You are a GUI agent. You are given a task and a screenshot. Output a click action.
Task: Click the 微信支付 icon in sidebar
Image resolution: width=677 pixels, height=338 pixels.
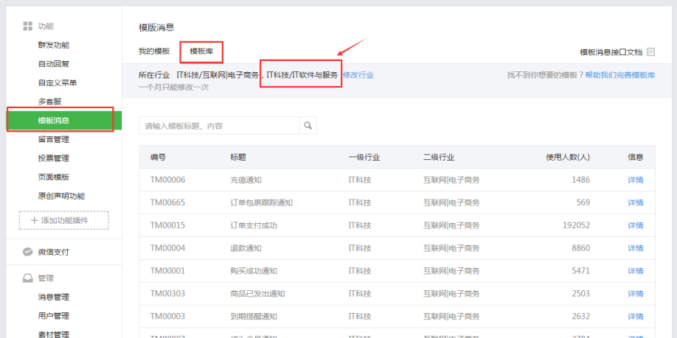[x=27, y=252]
